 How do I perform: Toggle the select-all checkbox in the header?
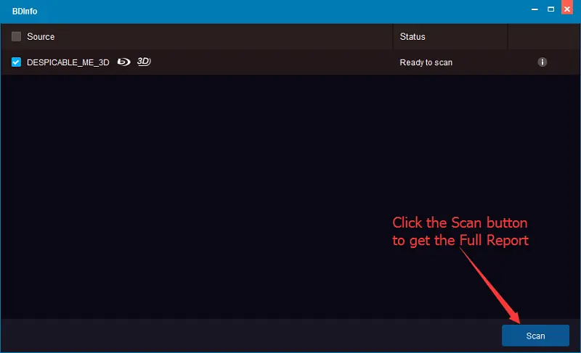tap(16, 36)
